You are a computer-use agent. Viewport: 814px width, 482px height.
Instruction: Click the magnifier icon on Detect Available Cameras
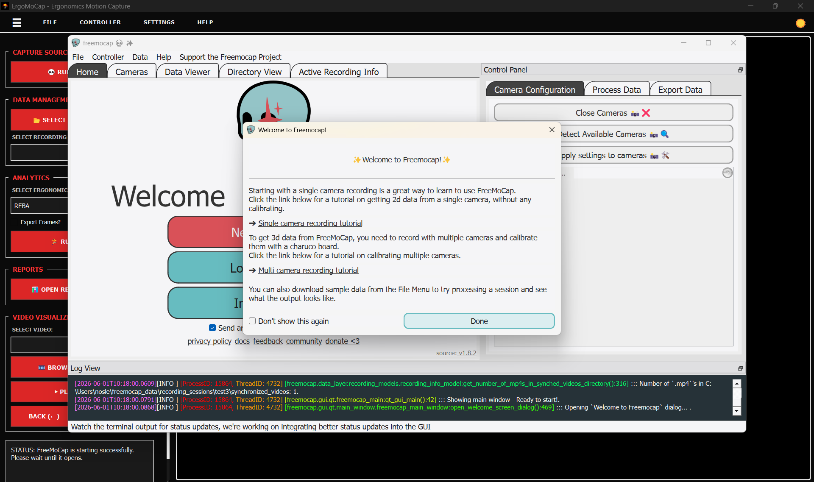pyautogui.click(x=665, y=134)
